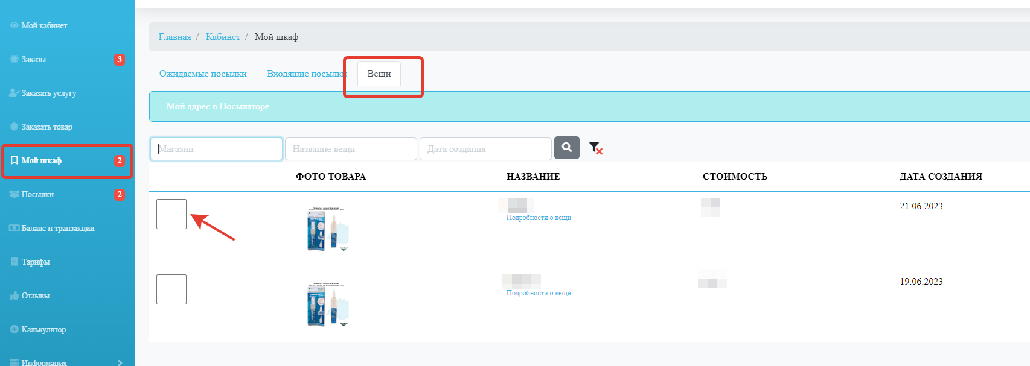Viewport: 1030px width, 366px height.
Task: Click the red badge 3 on Заказы
Action: coord(120,59)
